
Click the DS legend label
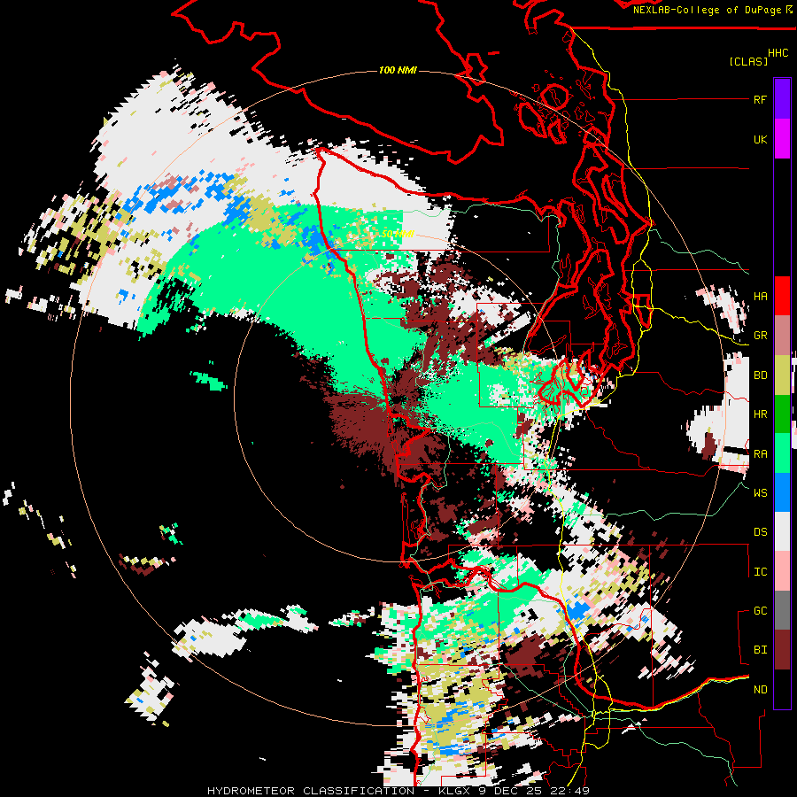pyautogui.click(x=760, y=531)
